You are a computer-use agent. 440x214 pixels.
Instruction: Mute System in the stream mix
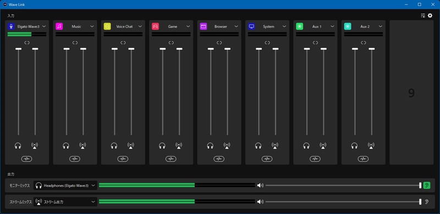pyautogui.click(x=275, y=145)
